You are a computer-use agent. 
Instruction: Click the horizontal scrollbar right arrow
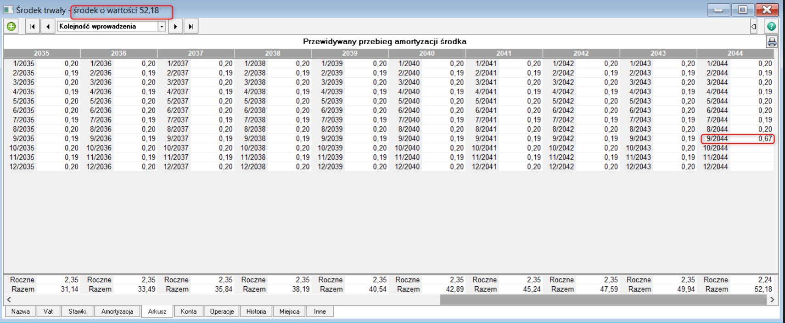(772, 300)
